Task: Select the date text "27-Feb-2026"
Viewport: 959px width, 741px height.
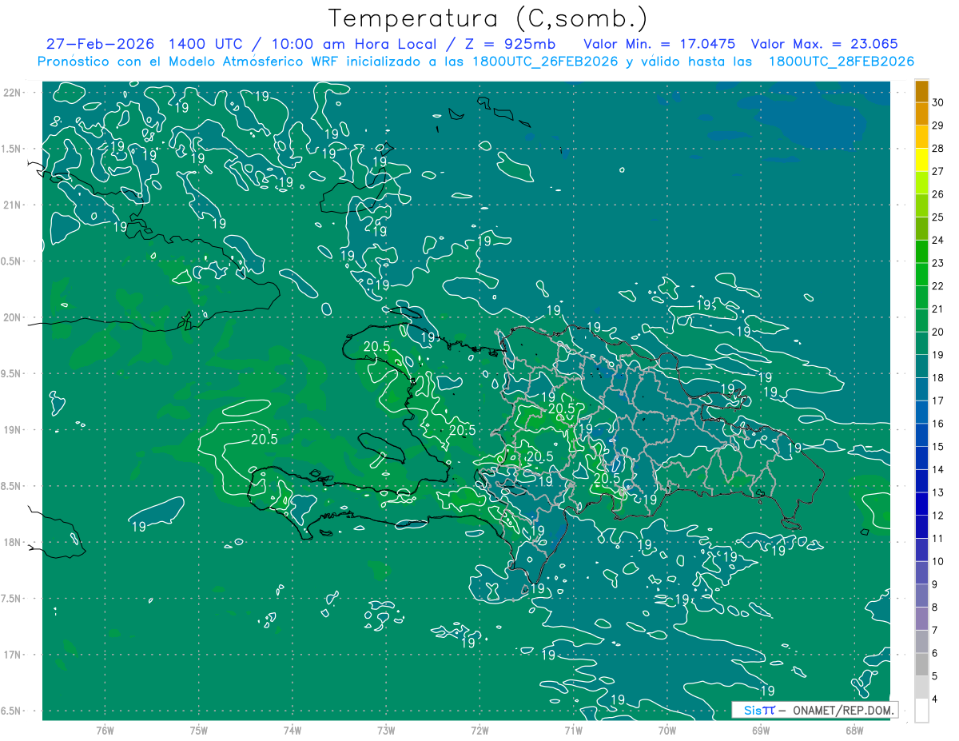Action: pyautogui.click(x=100, y=44)
